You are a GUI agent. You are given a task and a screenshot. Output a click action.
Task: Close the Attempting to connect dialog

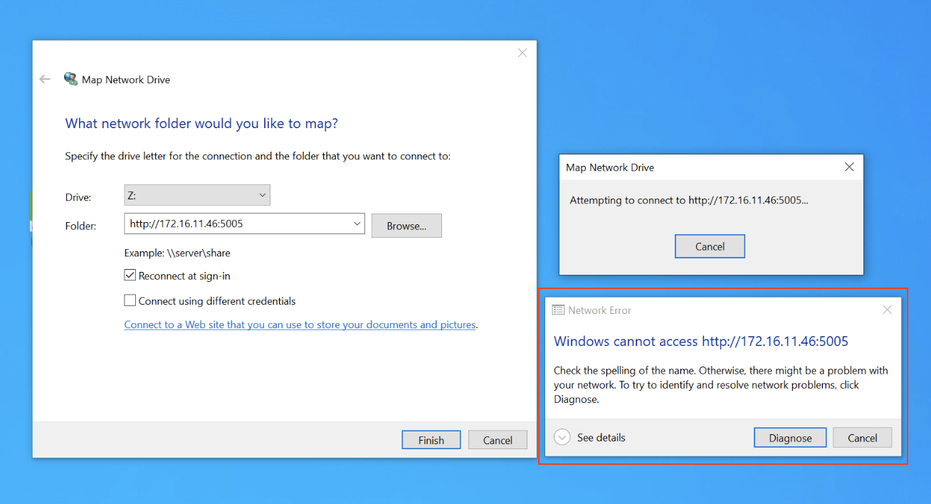click(848, 167)
